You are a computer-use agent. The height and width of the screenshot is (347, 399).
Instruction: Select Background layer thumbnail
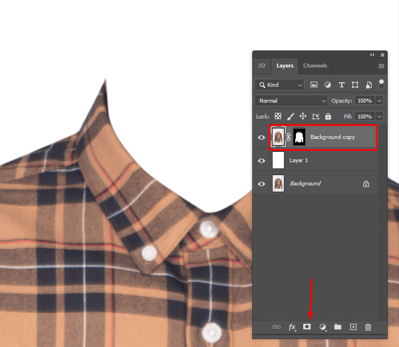(278, 183)
